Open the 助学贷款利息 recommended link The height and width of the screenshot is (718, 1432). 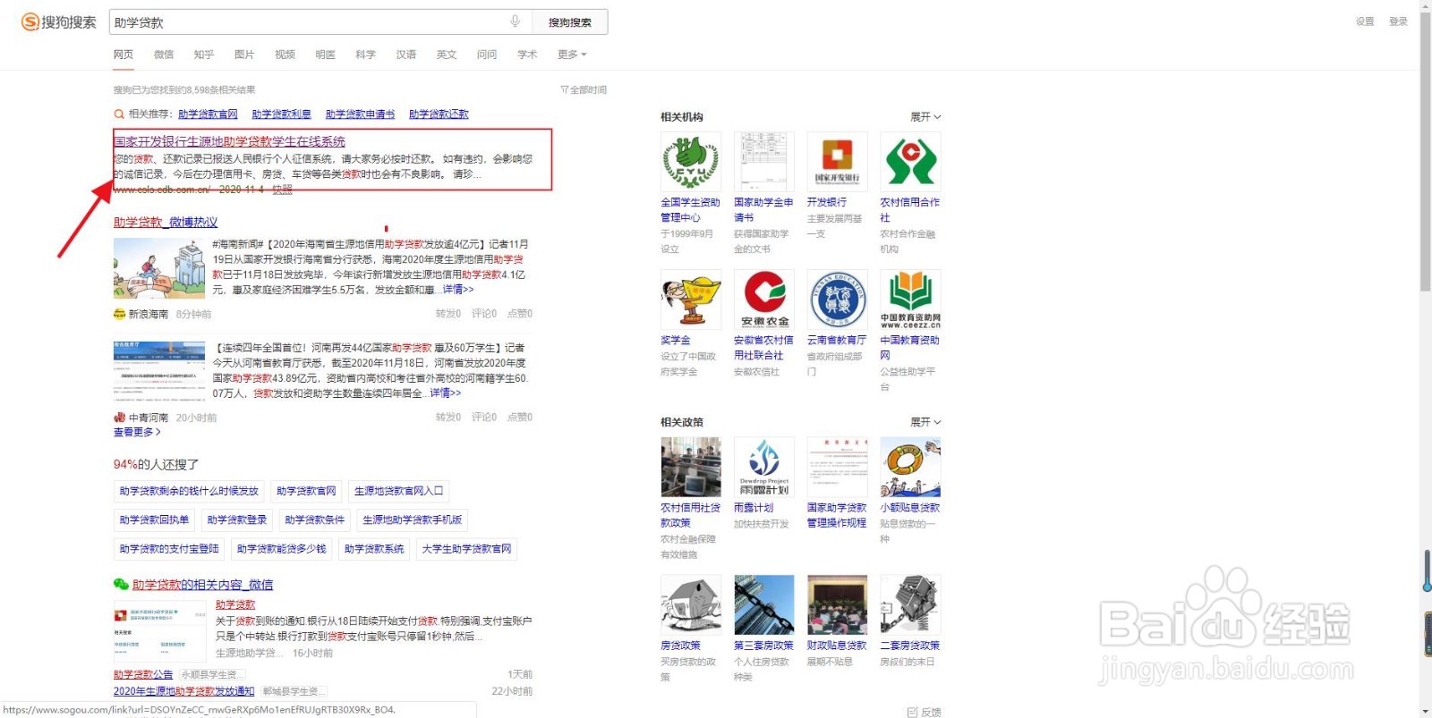coord(281,114)
